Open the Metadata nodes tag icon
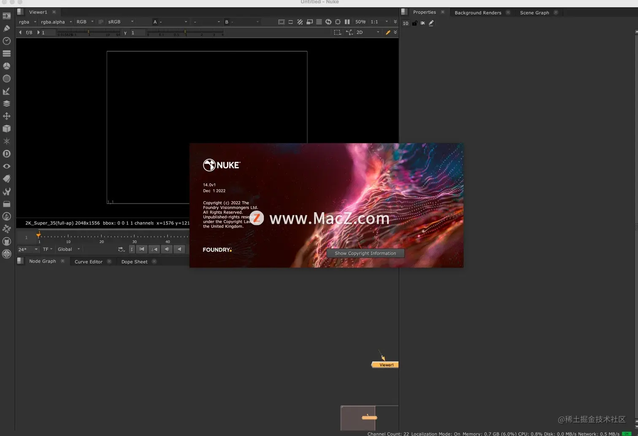638x436 pixels. click(7, 179)
